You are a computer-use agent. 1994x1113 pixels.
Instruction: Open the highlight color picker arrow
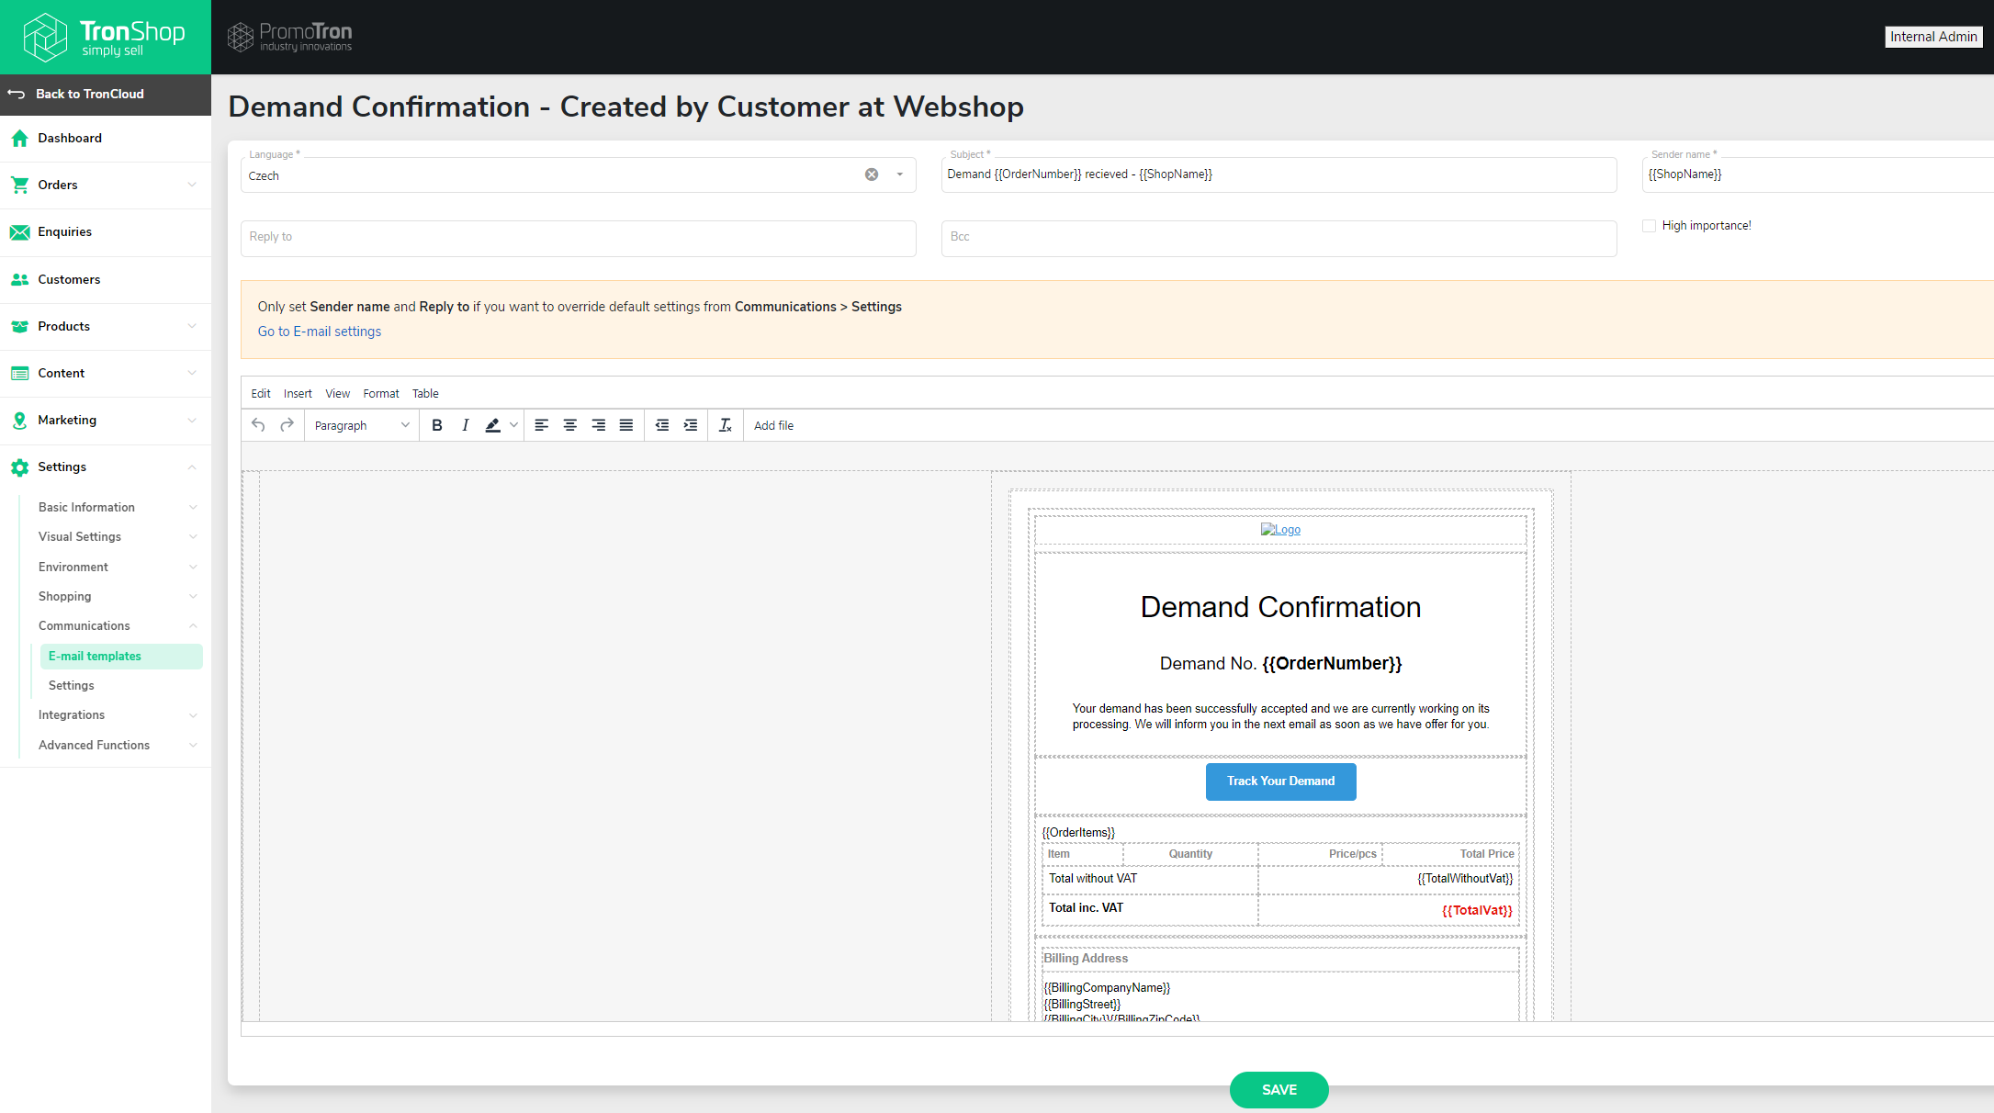(513, 425)
